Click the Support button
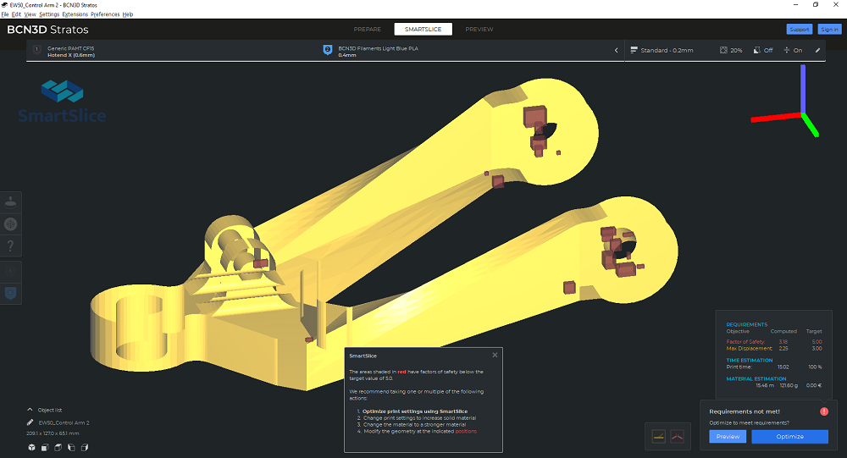This screenshot has width=847, height=458. (x=799, y=29)
